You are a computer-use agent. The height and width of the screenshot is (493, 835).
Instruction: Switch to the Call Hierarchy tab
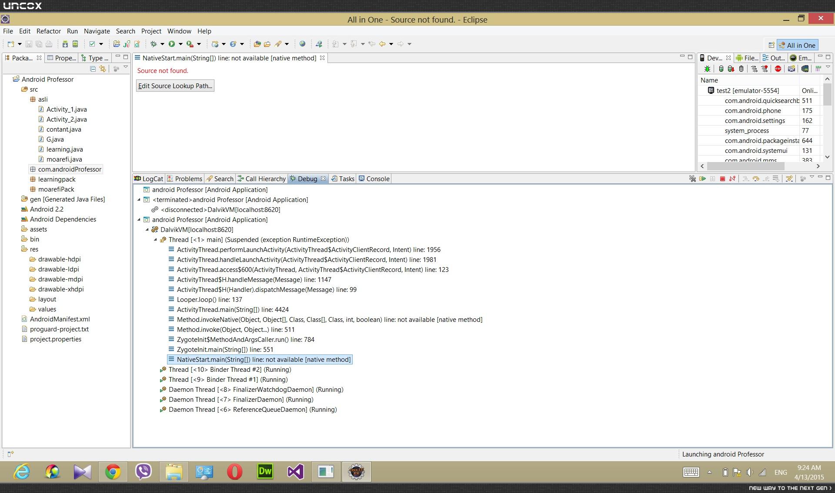261,179
